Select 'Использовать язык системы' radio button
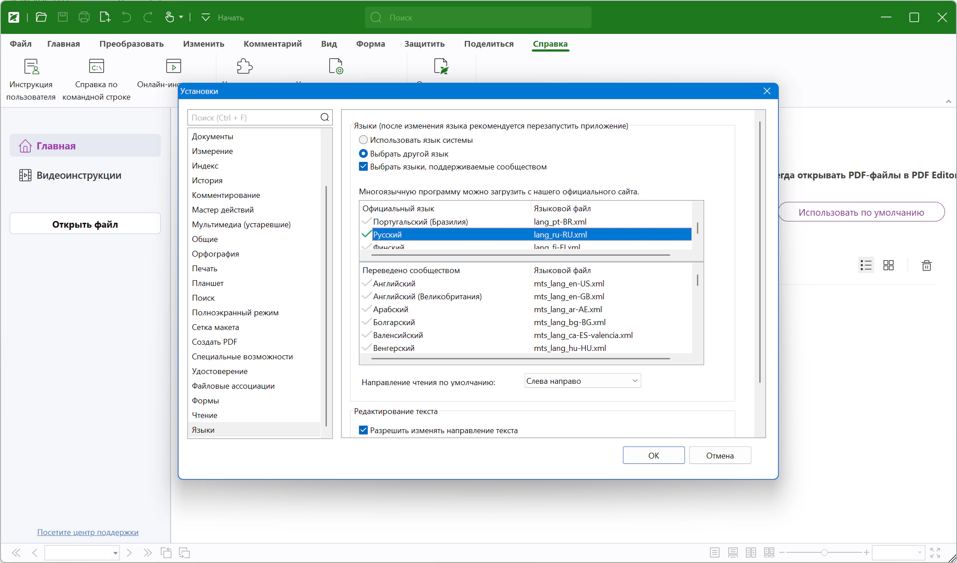 tap(363, 140)
